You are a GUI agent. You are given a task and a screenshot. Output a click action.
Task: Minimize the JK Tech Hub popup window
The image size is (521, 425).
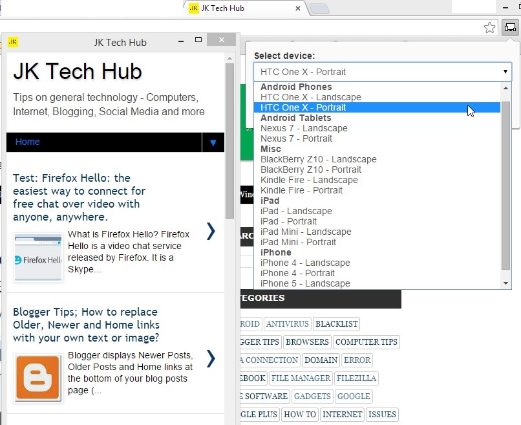click(x=181, y=41)
